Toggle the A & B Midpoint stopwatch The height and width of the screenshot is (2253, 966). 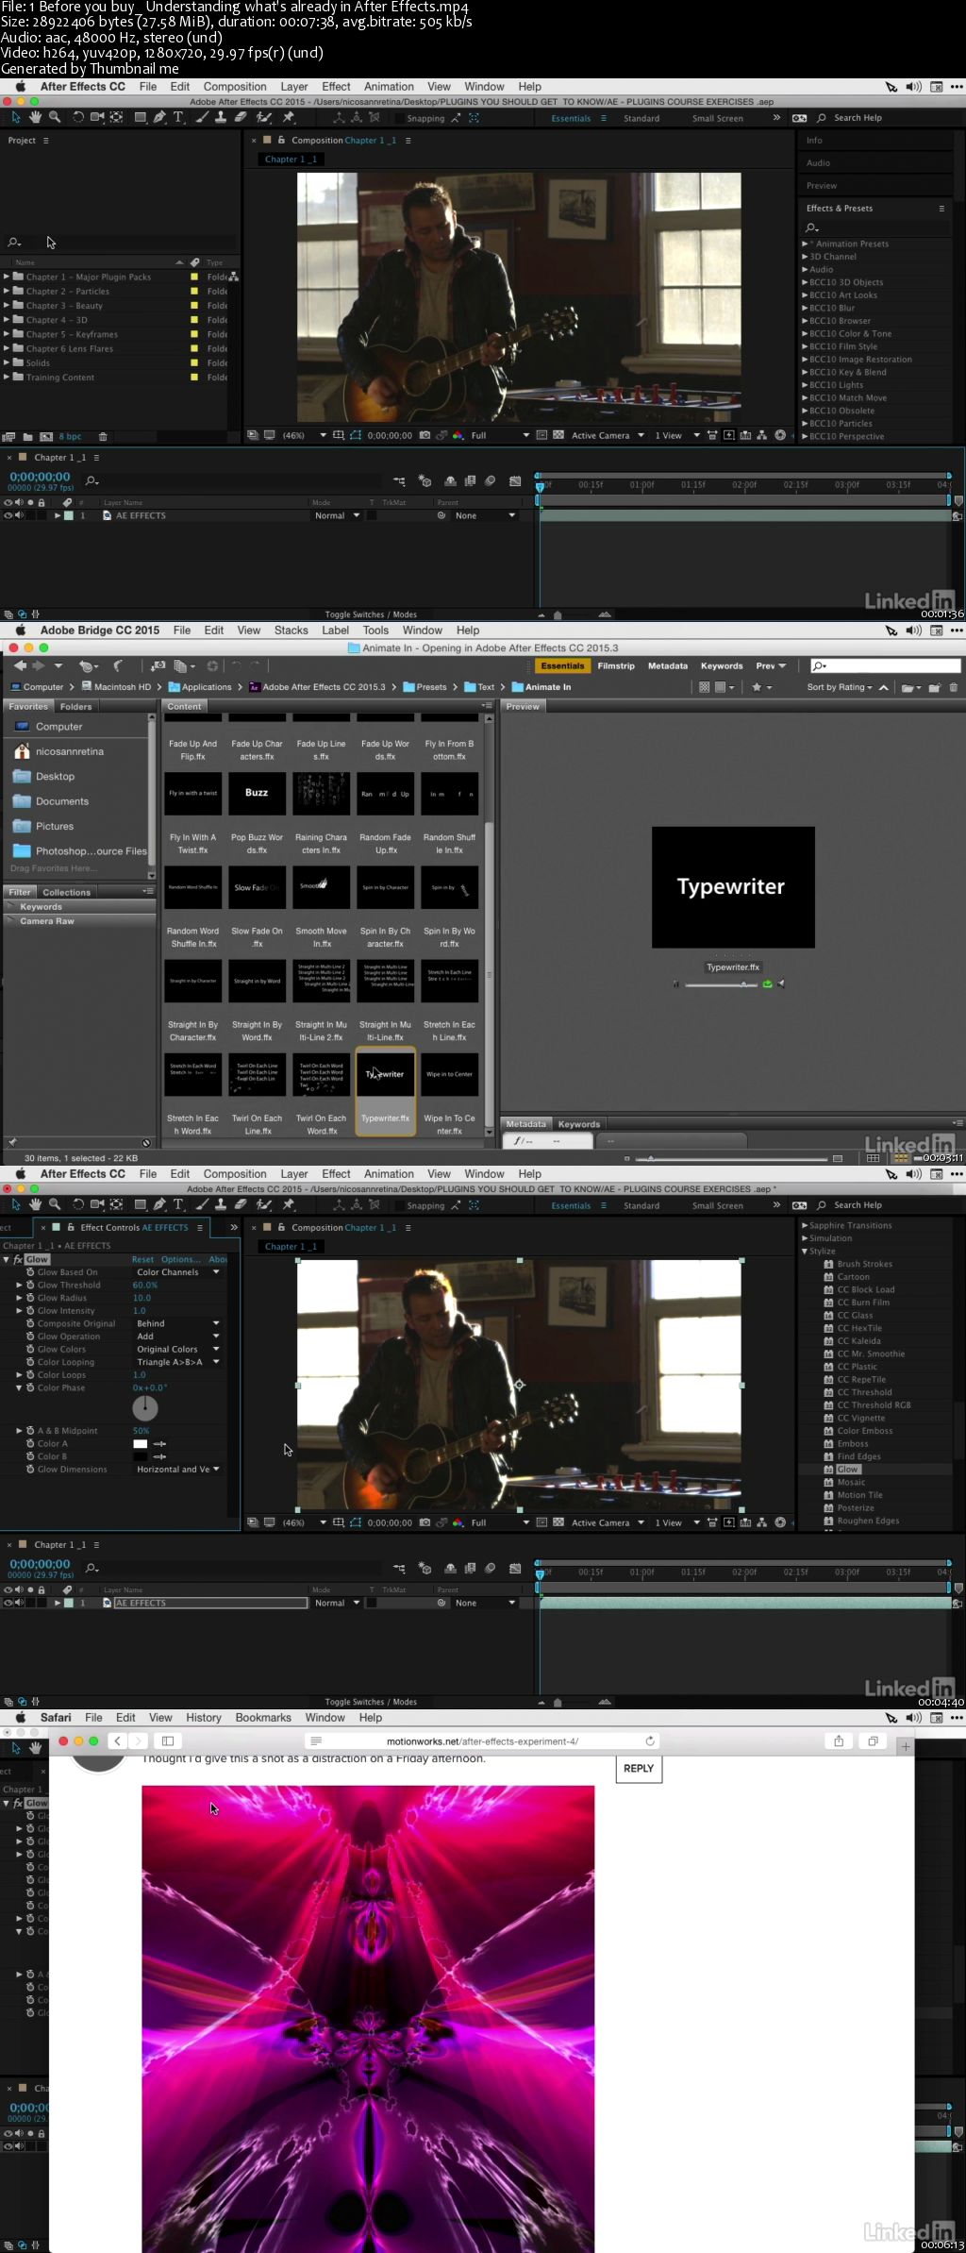(30, 1431)
